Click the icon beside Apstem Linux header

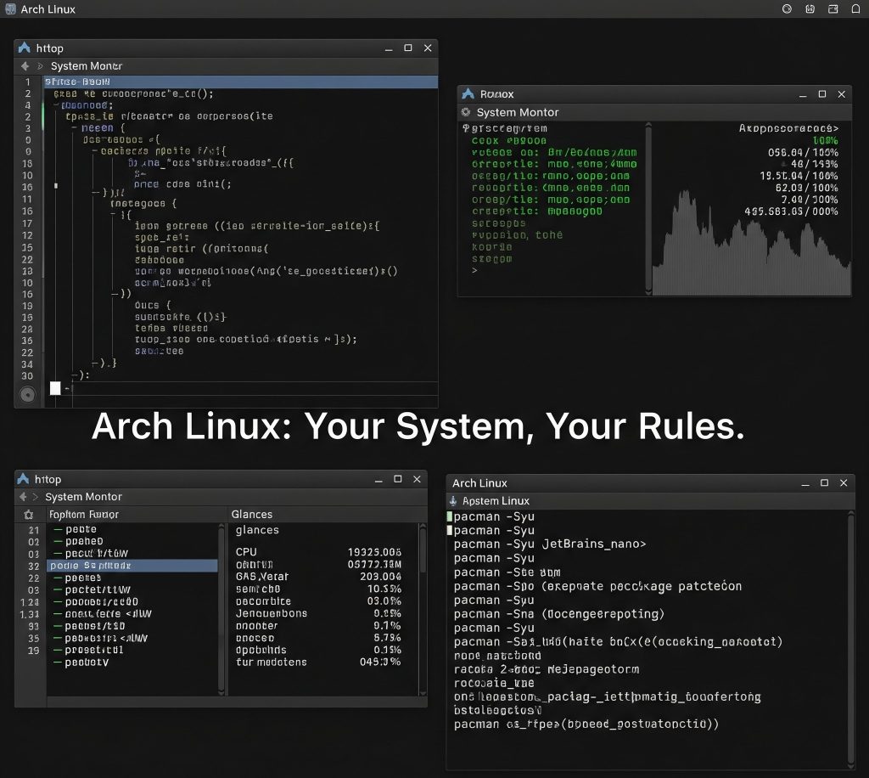tap(453, 501)
